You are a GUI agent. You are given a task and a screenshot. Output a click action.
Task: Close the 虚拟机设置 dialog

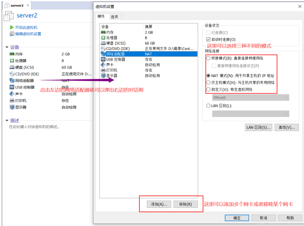click(300, 6)
